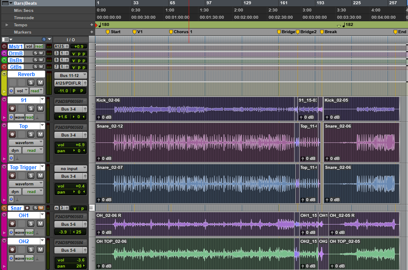Screen dimensions: 408x270
Task: Click the Mstr1 read automation button
Action: coord(39,46)
